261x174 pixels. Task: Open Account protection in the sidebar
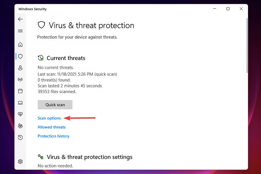(x=20, y=68)
